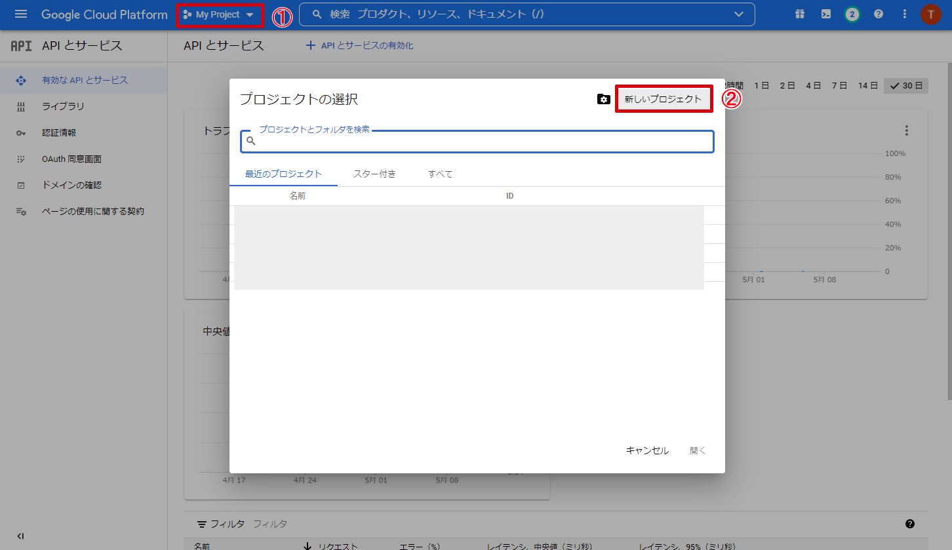Click the magnifier icon in project search

pyautogui.click(x=250, y=141)
